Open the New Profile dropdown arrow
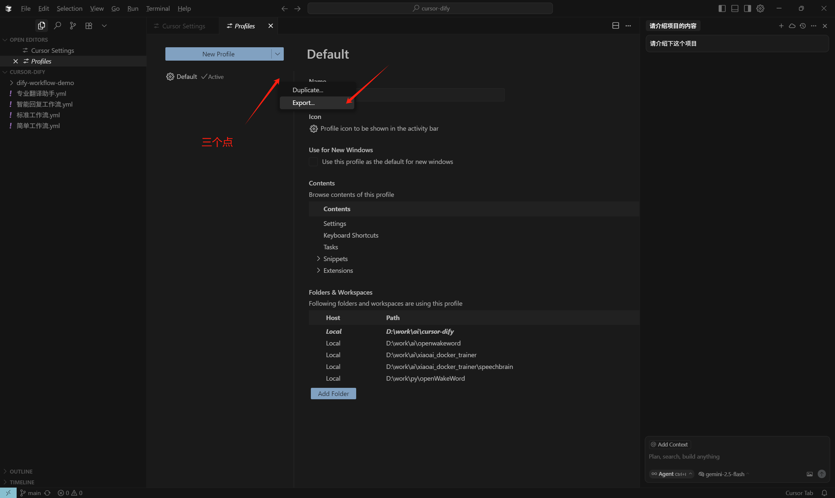The height and width of the screenshot is (498, 835). click(x=277, y=54)
